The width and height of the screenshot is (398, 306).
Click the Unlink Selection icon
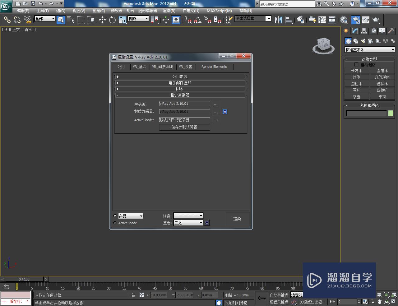pyautogui.click(x=17, y=20)
